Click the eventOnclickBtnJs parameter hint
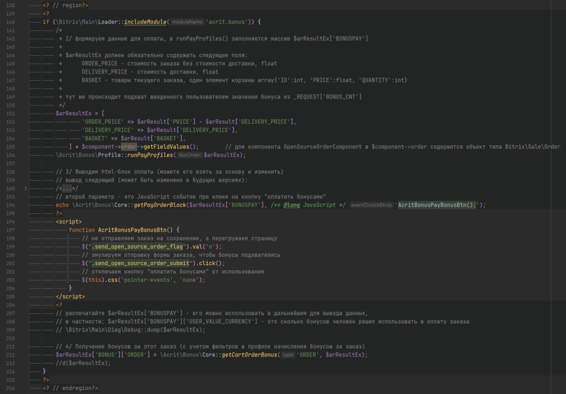The image size is (566, 394). (371, 205)
